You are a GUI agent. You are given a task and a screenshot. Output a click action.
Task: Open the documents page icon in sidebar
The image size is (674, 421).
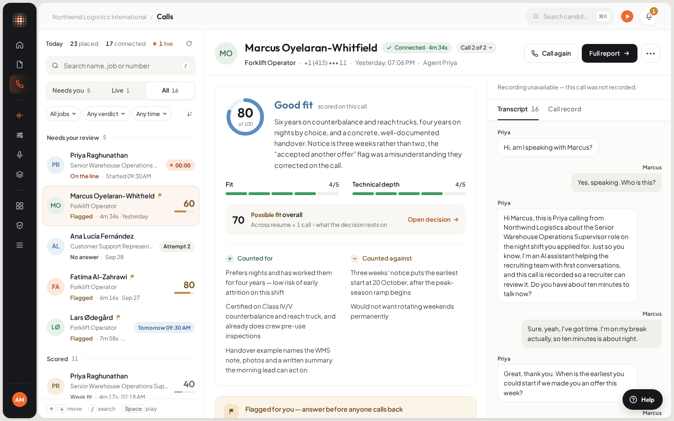[20, 65]
